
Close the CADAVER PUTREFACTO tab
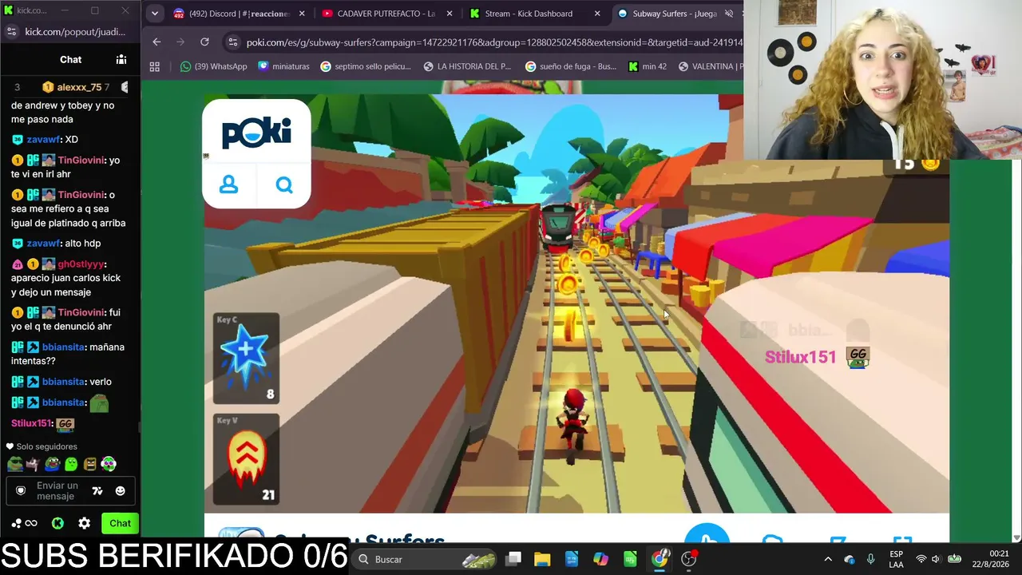coord(450,14)
